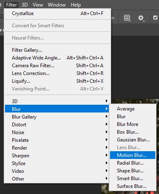159x194 pixels.
Task: Open the 3D menu in menu bar
Action: point(25,5)
